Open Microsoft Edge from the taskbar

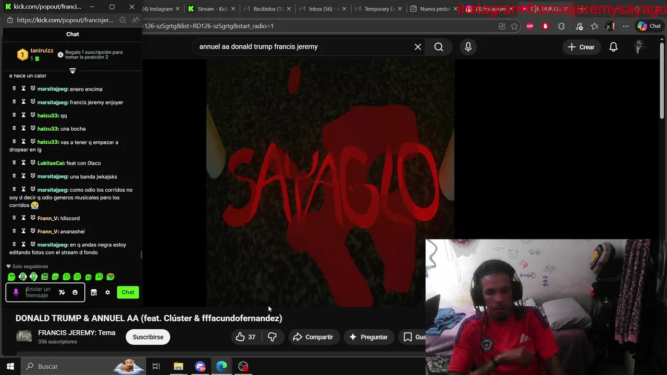pos(221,366)
